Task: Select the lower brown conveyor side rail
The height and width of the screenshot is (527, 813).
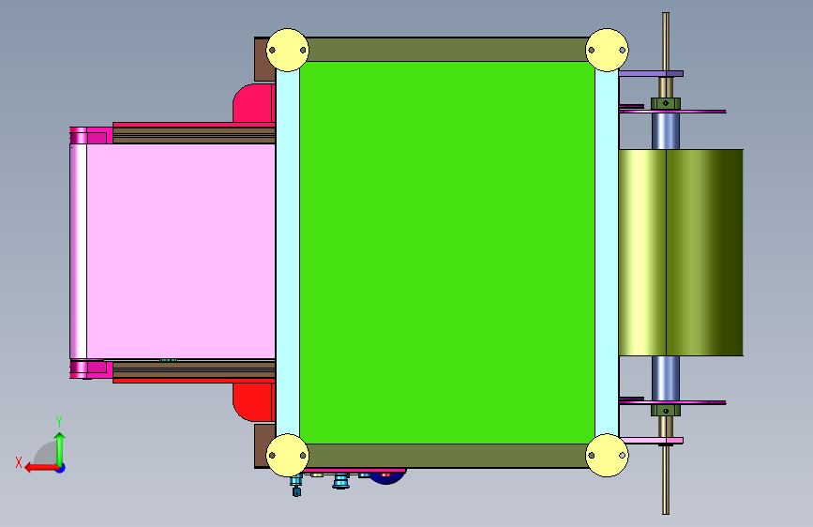Action: (x=194, y=369)
